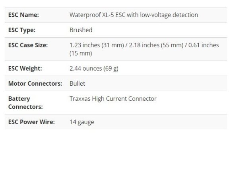Click the ESC Power Wire label

pyautogui.click(x=31, y=122)
